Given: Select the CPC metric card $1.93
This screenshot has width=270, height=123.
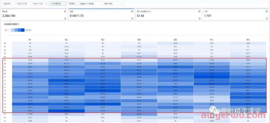Looking at the screenshot, I should point(168,15).
